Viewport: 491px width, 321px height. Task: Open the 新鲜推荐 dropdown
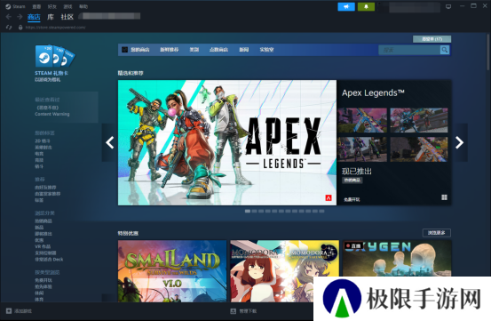[169, 50]
